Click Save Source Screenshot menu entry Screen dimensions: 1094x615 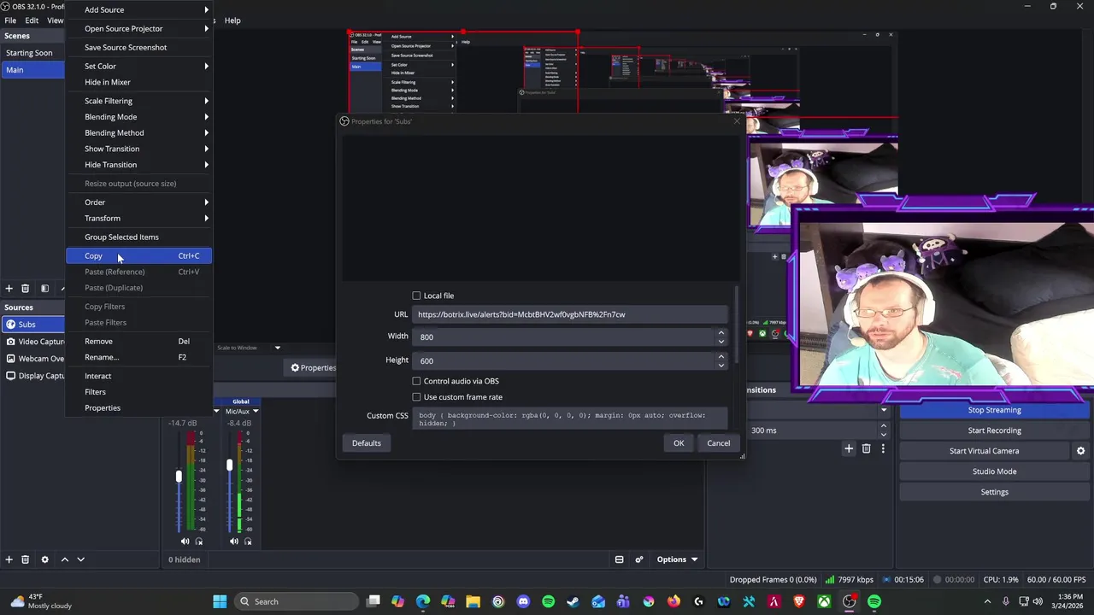pos(138,47)
